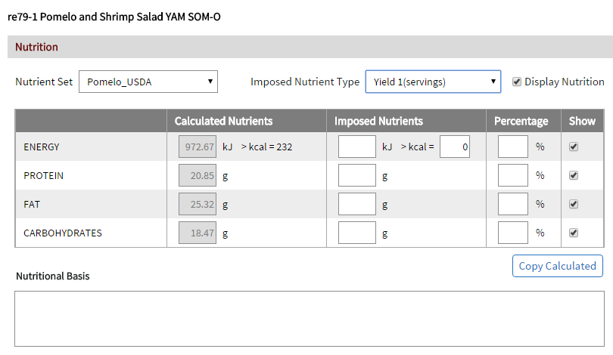Click the Nutrition section header bar

tap(310, 47)
